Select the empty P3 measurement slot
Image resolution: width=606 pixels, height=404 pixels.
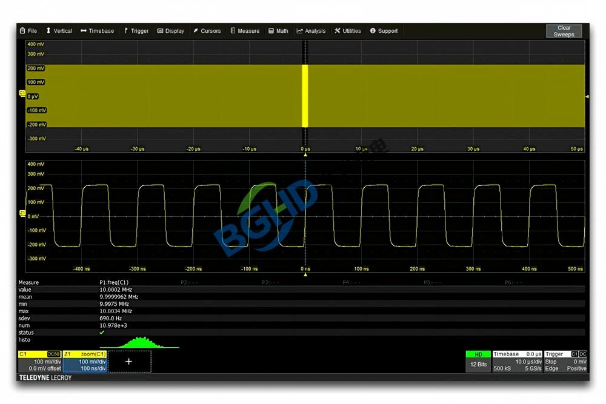[x=270, y=282]
